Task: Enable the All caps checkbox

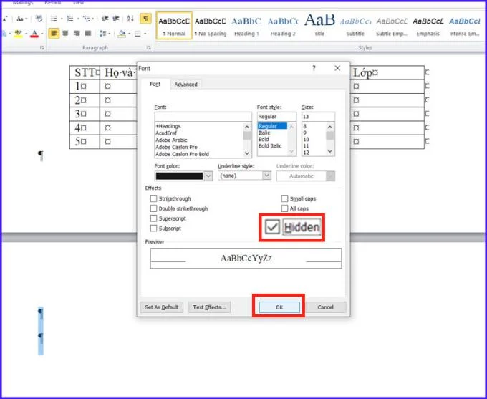Action: tap(284, 208)
